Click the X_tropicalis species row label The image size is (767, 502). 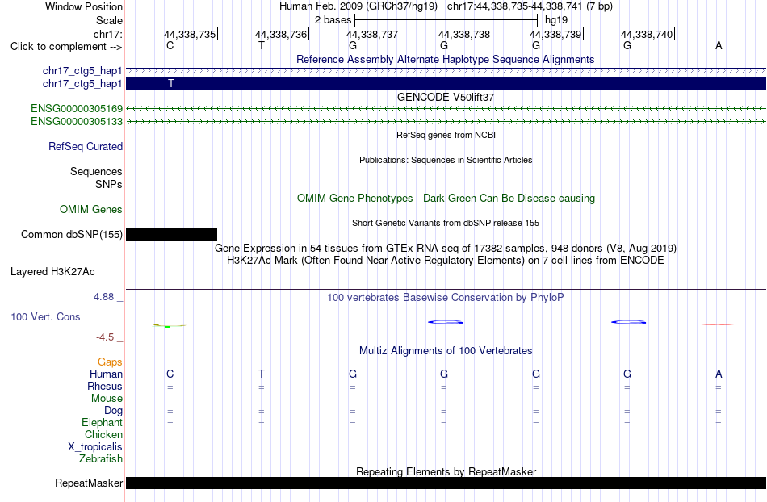[95, 447]
